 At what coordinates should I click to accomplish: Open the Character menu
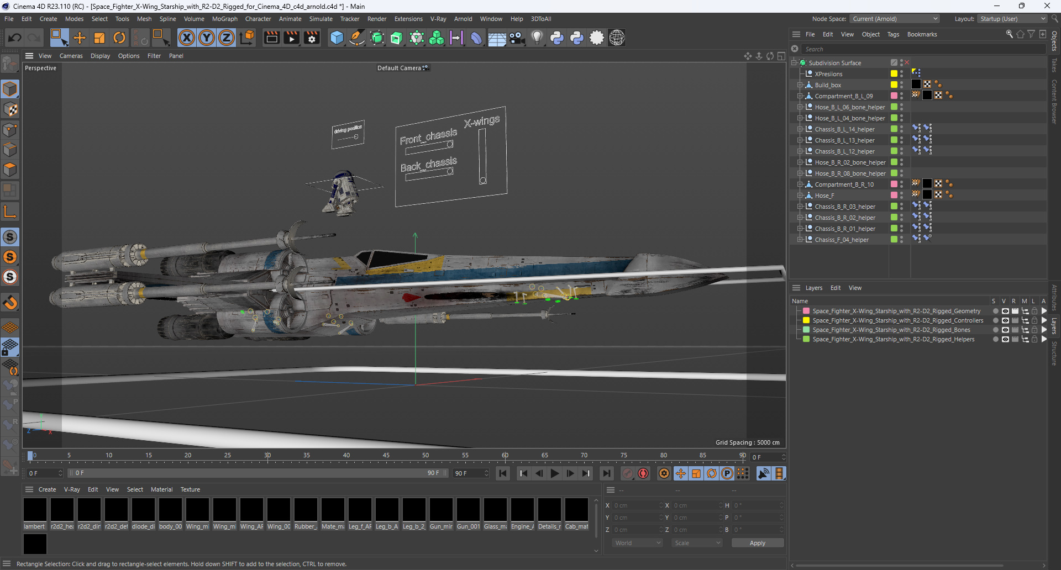[x=258, y=19]
